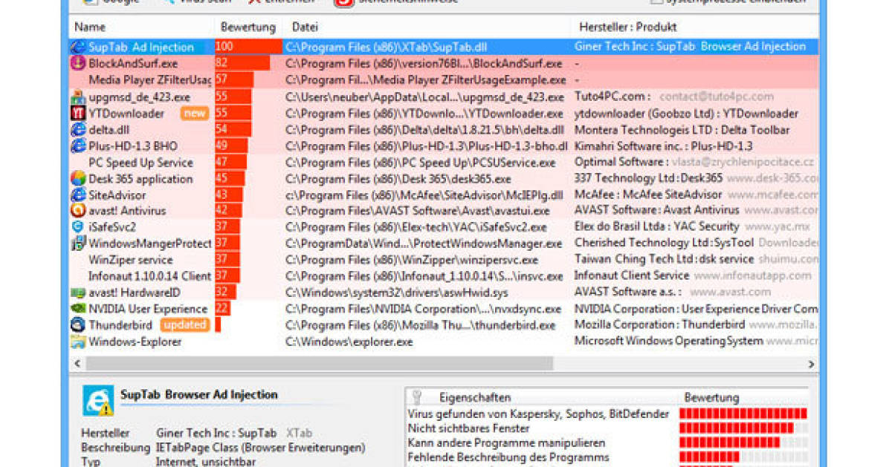The image size is (892, 467).
Task: Select the Media Player ZFilterUsage row
Action: (443, 79)
